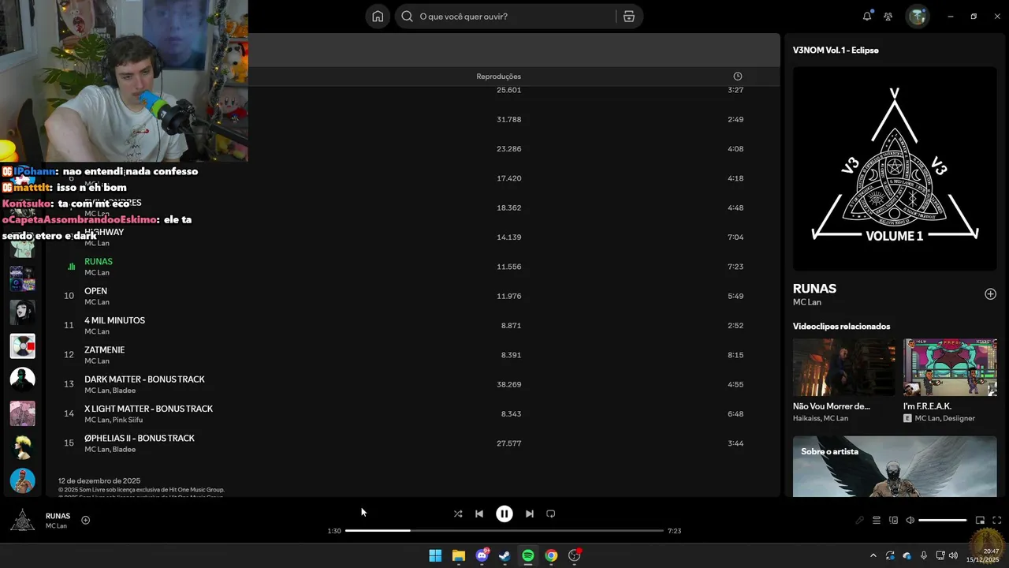Viewport: 1009px width, 568px height.
Task: Open MC Lan link under RUNAS in right panel
Action: point(807,302)
